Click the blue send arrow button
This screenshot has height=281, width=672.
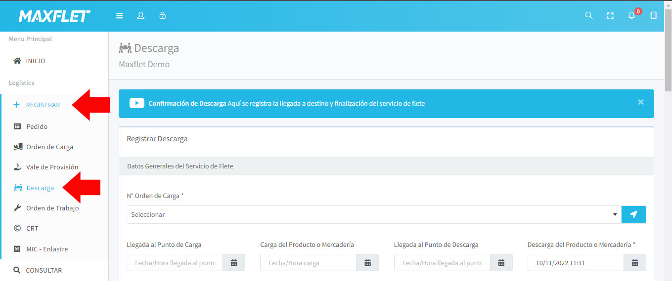[633, 215]
